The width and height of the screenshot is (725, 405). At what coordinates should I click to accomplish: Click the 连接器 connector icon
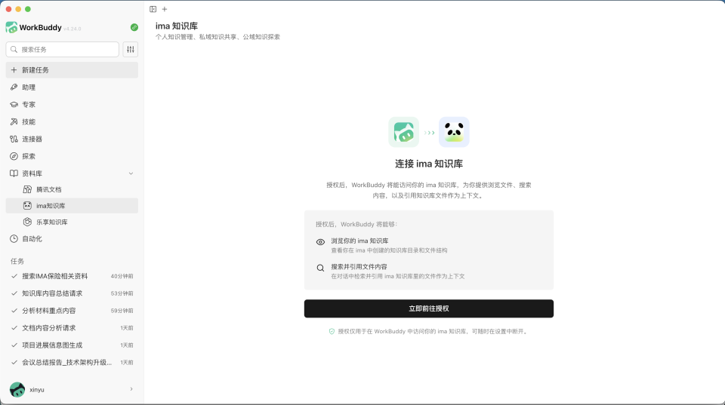(x=14, y=139)
